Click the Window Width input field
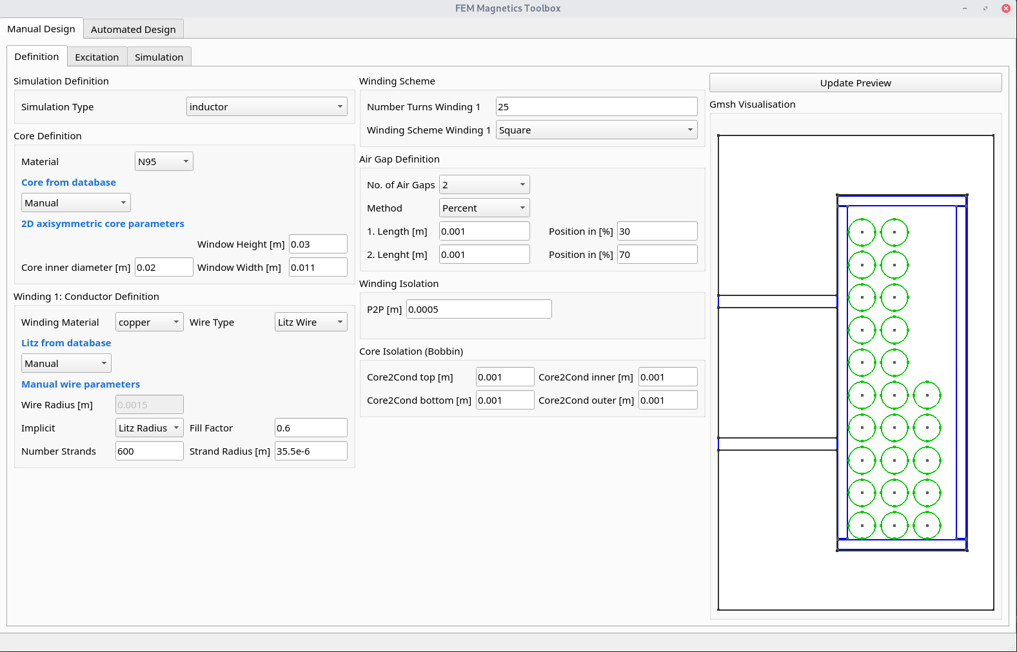Image resolution: width=1017 pixels, height=652 pixels. click(x=318, y=267)
